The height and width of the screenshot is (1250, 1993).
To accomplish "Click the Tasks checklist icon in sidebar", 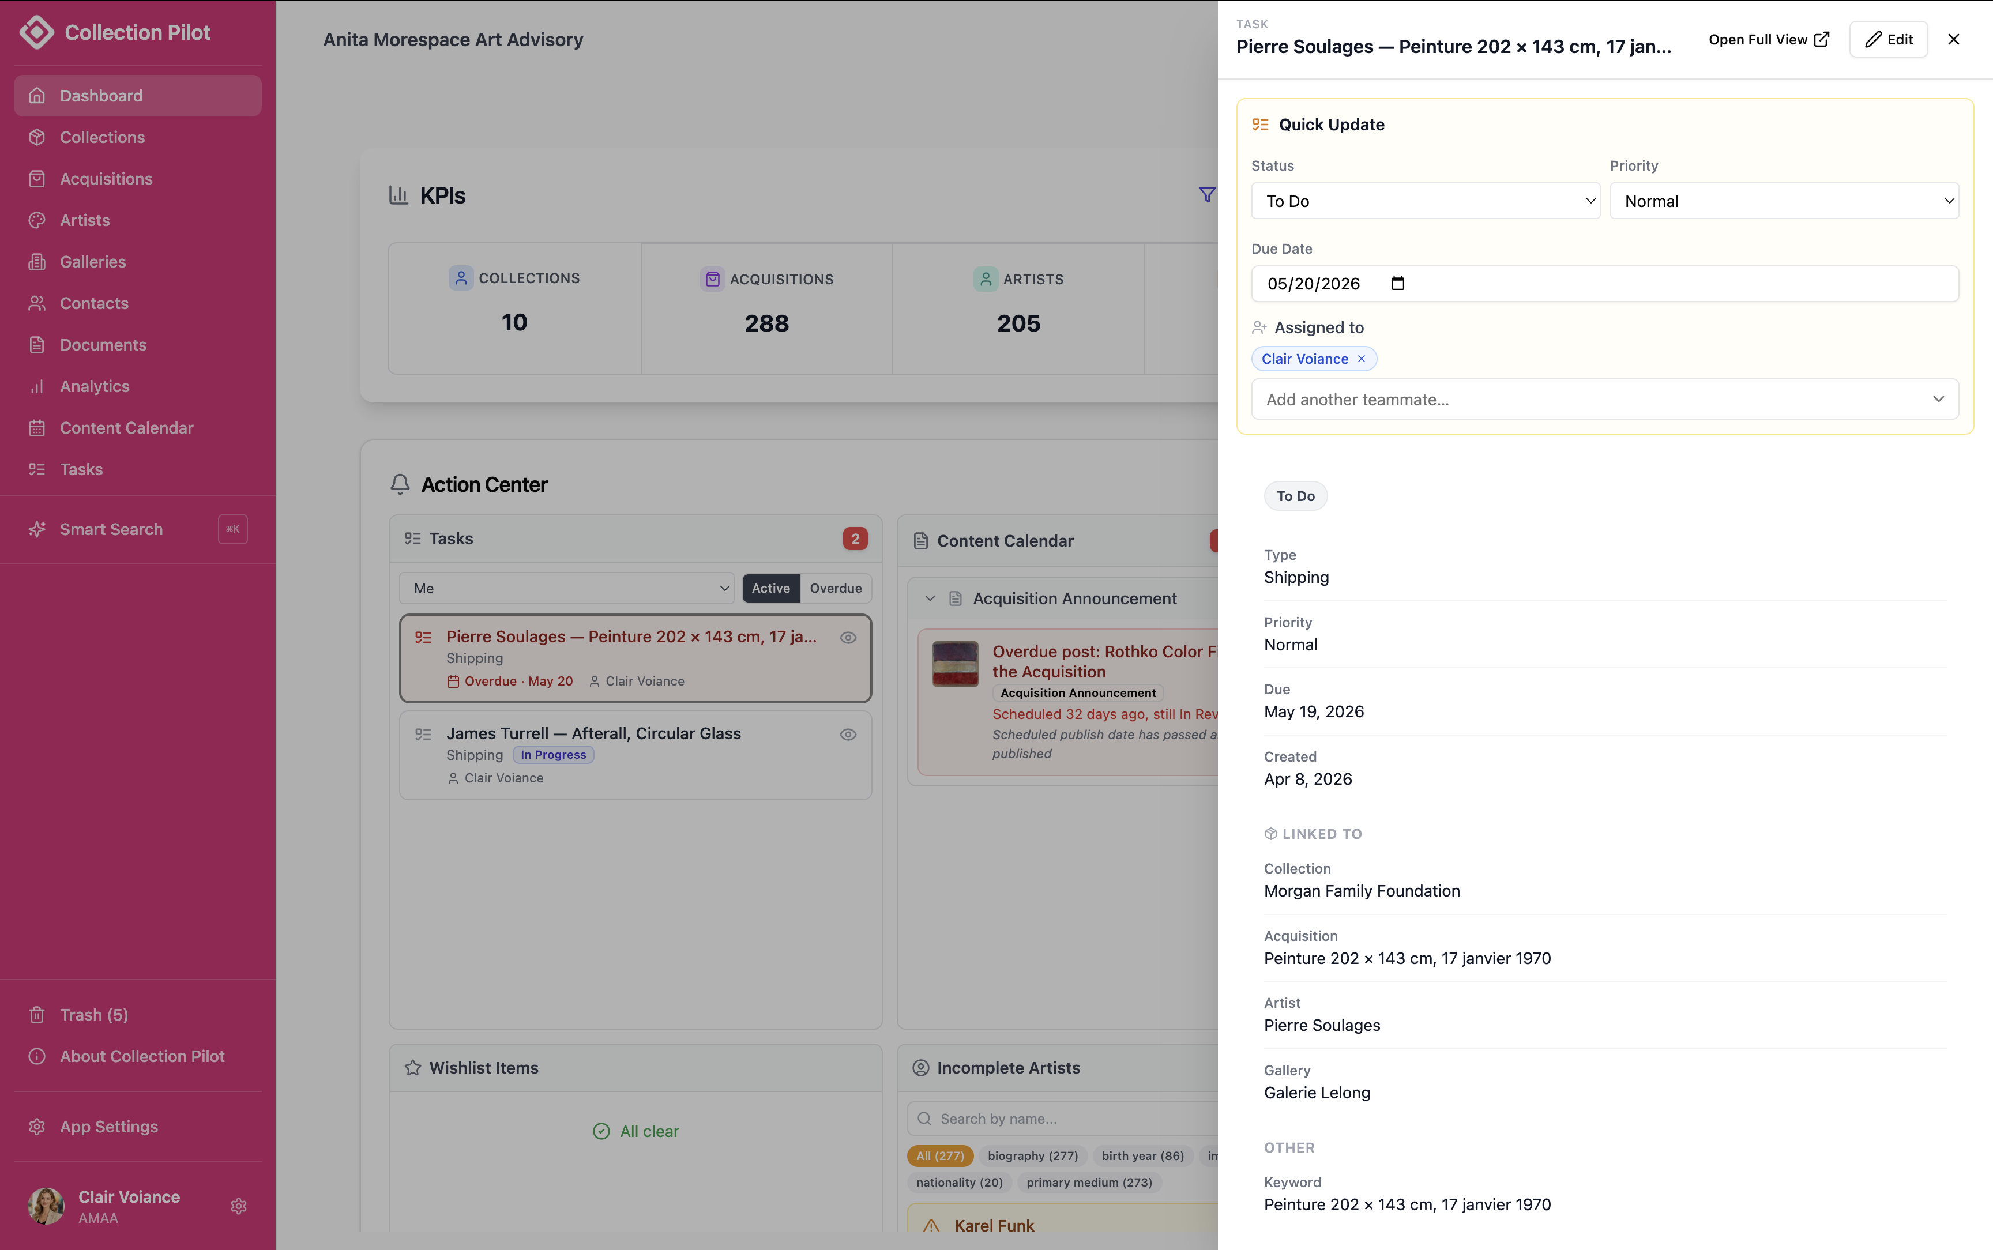I will click(x=37, y=469).
